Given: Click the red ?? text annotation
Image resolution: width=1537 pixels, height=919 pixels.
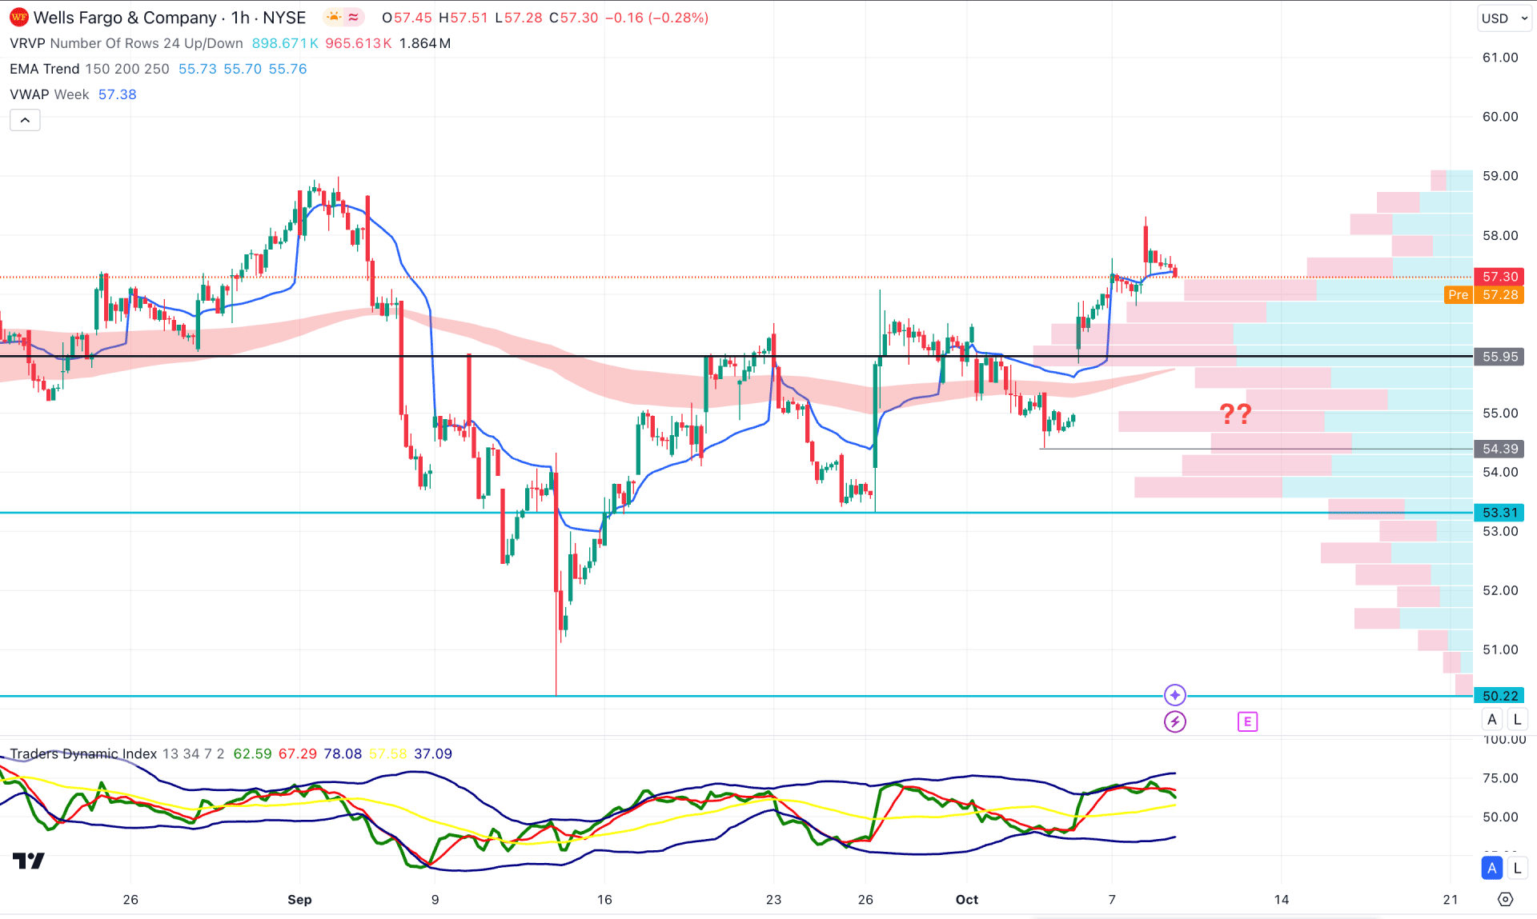Looking at the screenshot, I should point(1235,414).
